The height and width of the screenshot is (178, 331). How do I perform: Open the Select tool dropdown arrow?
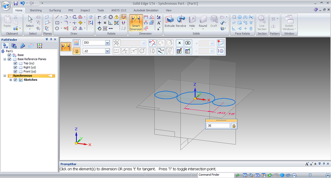coord(30,29)
